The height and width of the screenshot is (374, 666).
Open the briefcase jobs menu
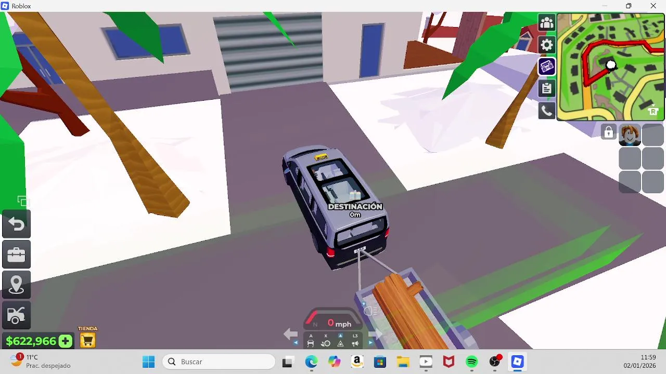16,255
